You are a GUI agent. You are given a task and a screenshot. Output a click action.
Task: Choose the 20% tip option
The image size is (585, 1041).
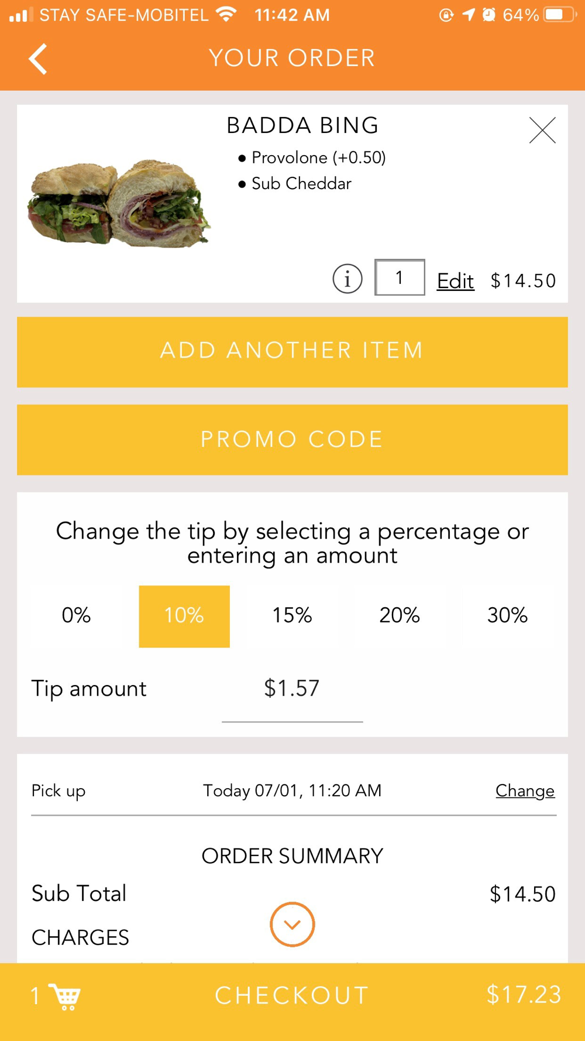(x=400, y=616)
